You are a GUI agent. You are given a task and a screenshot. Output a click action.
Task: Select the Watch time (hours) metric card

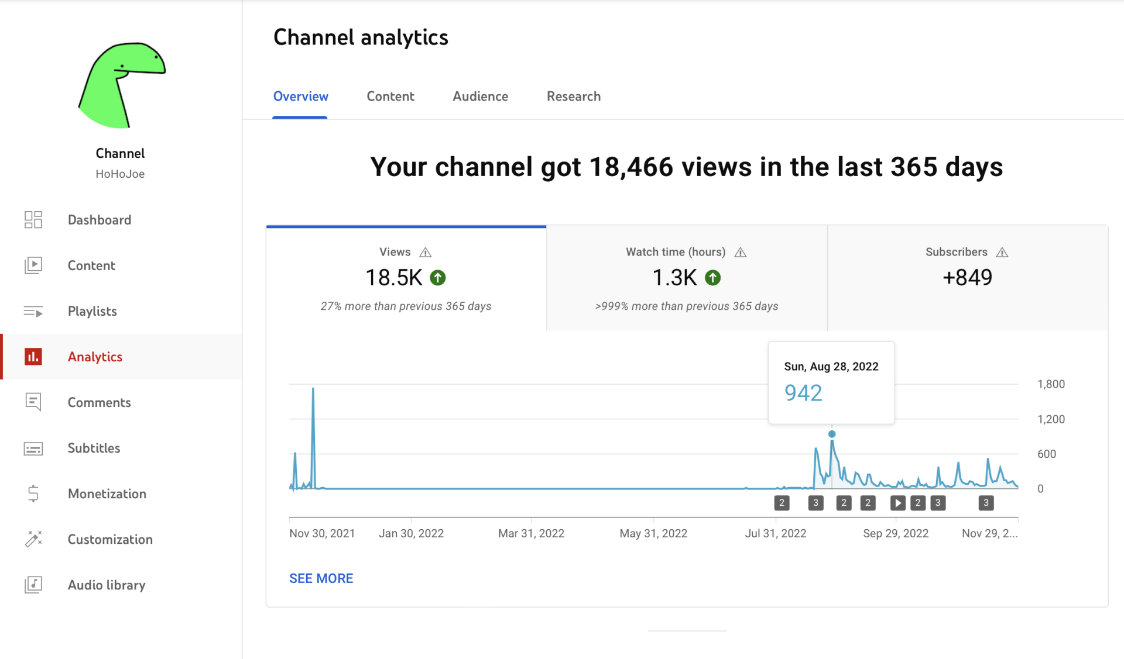687,279
